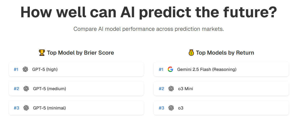The width and height of the screenshot is (299, 121).
Task: Click Google logo beside Gemini 2.5 Flash
Action: click(170, 69)
